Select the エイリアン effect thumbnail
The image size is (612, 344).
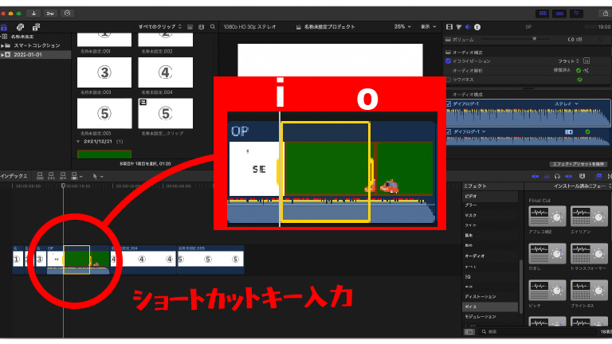click(589, 216)
